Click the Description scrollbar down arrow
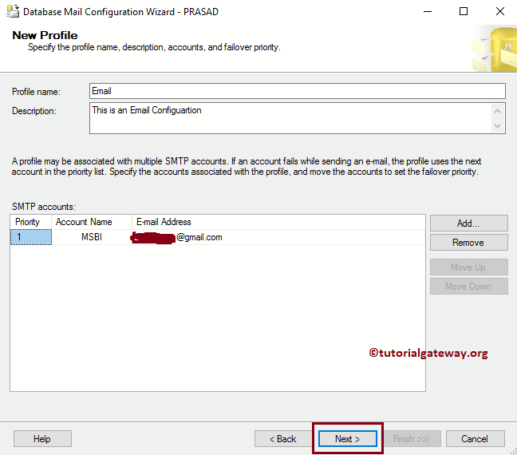Screen dimensions: 517x455 tap(498, 125)
